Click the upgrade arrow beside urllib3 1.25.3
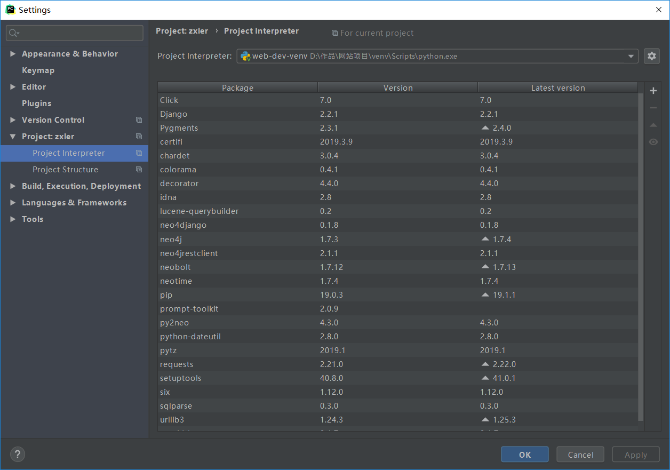The width and height of the screenshot is (670, 470). tap(485, 419)
